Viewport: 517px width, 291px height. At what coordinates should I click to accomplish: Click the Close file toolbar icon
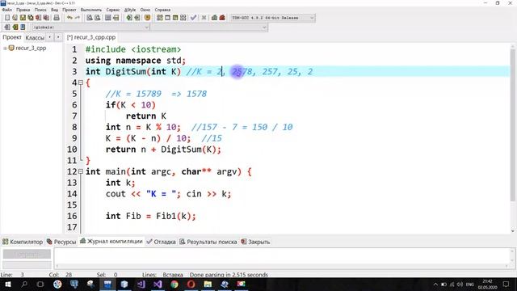click(x=39, y=18)
